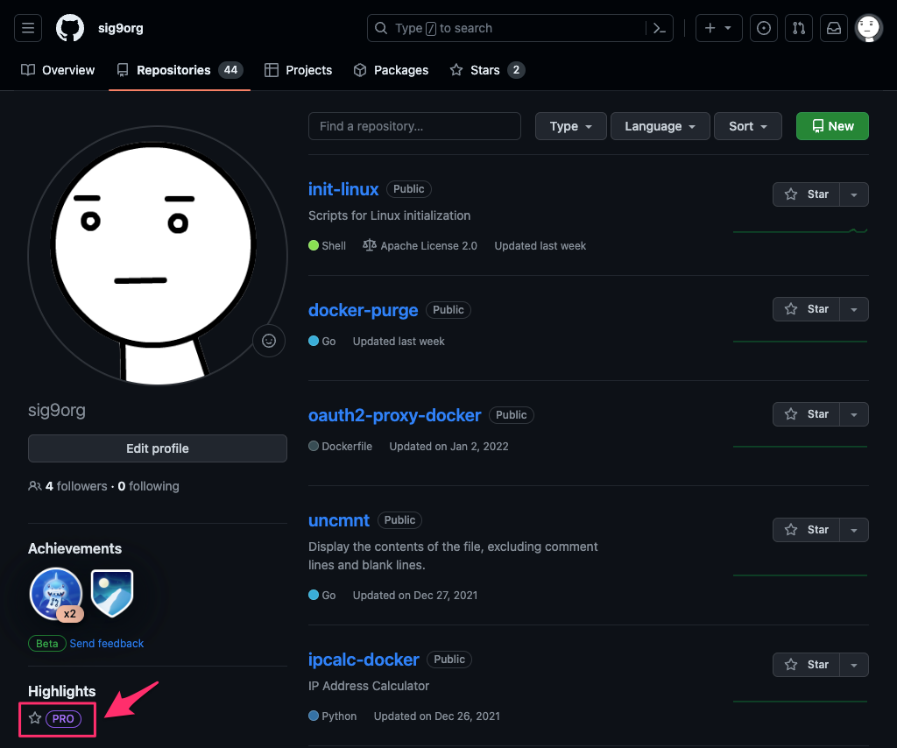View the 0 following link
The height and width of the screenshot is (748, 897).
coord(148,486)
